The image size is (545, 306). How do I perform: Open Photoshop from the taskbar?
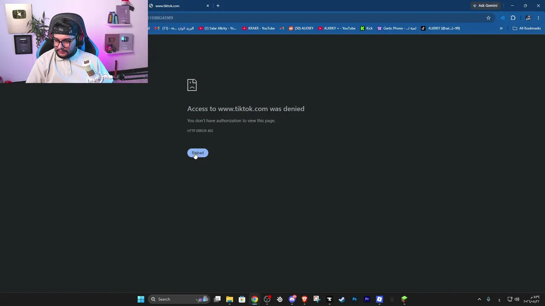(354, 299)
